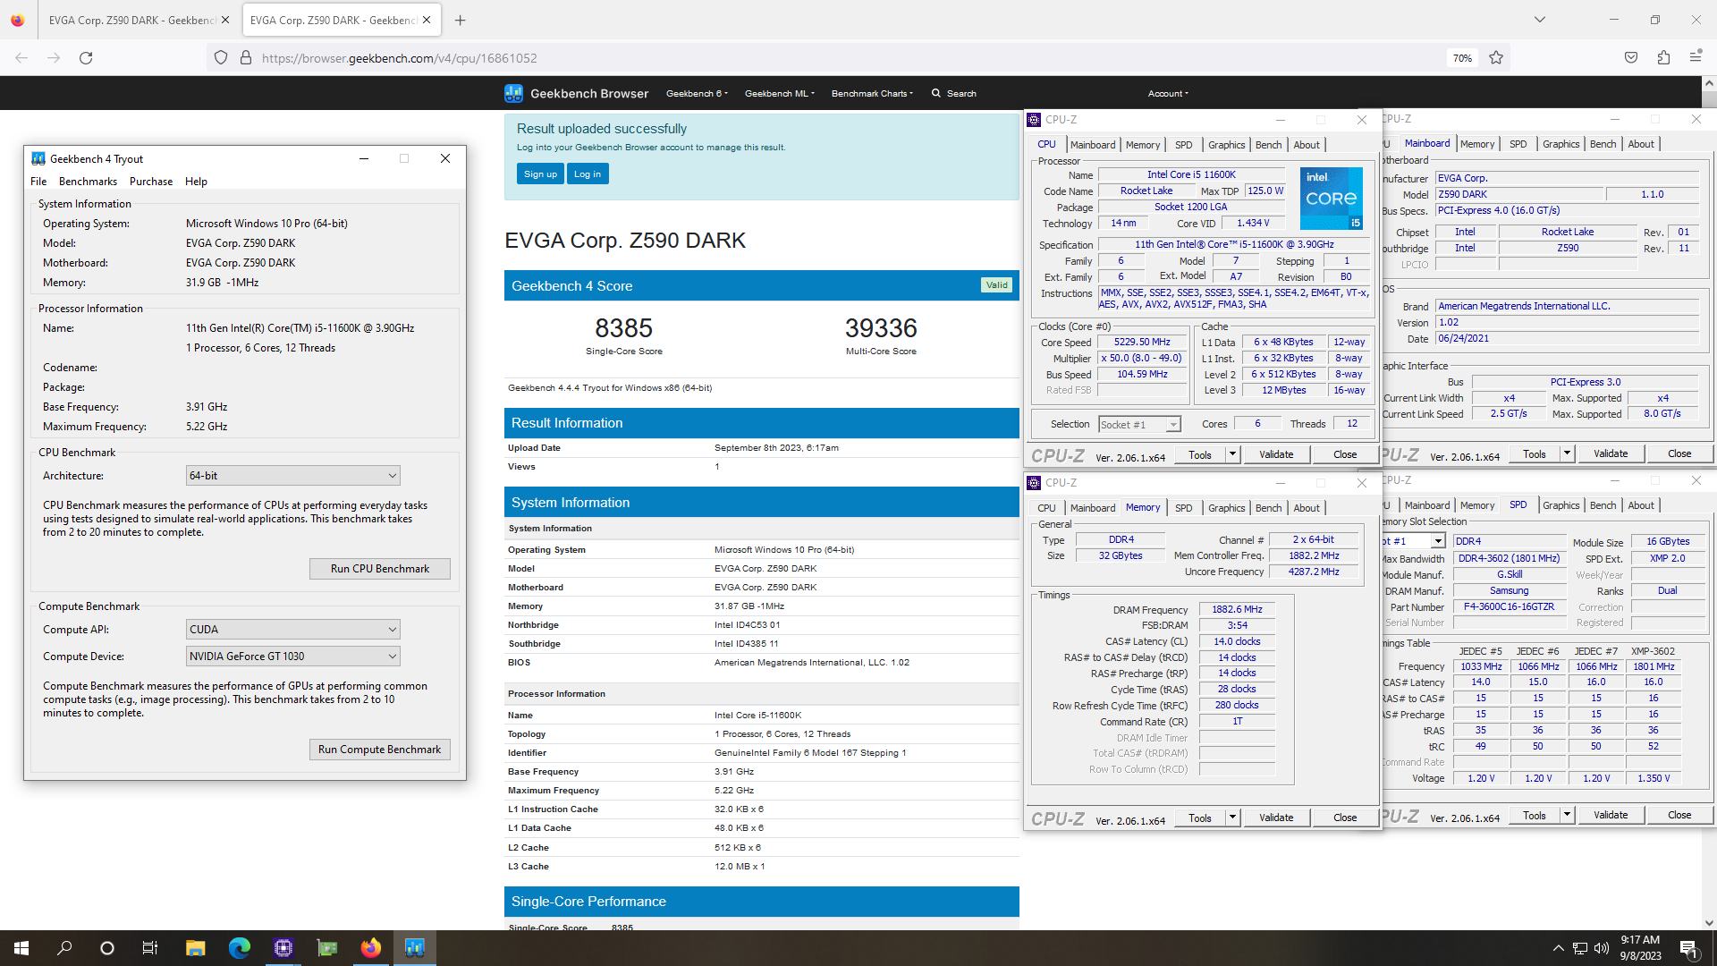Click the Firefox address bar URL
The image size is (1717, 966).
point(399,58)
